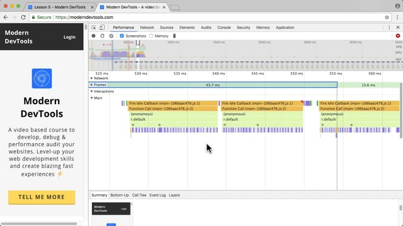The height and width of the screenshot is (226, 403).
Task: Open the Console panel tab
Action: click(224, 28)
